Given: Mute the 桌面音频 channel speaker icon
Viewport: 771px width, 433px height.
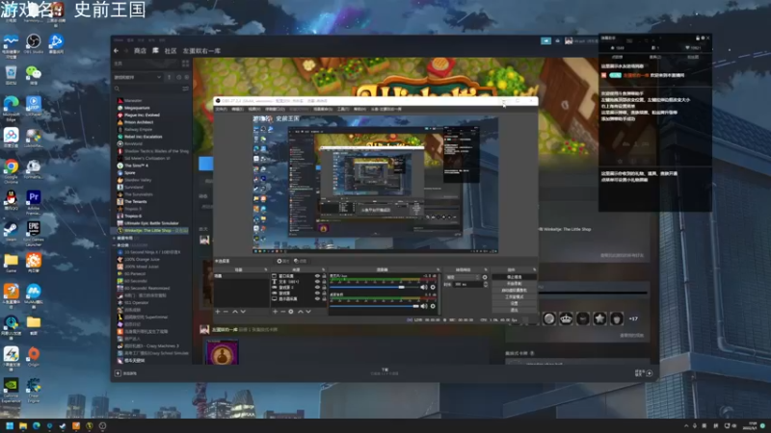Looking at the screenshot, I should click(424, 306).
